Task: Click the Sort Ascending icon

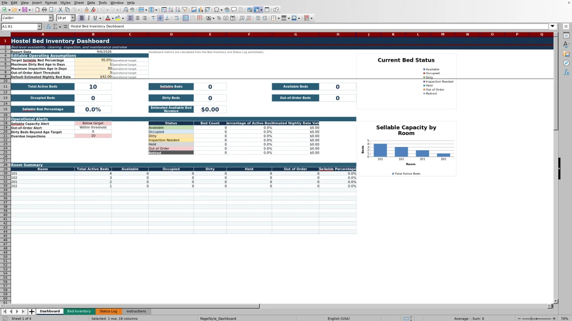Action: point(171,10)
